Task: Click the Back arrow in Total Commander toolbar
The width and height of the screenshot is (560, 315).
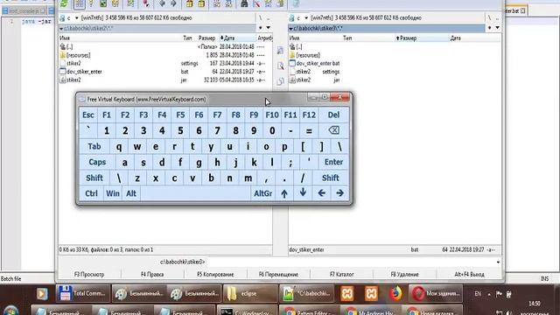Action: (162, 3)
